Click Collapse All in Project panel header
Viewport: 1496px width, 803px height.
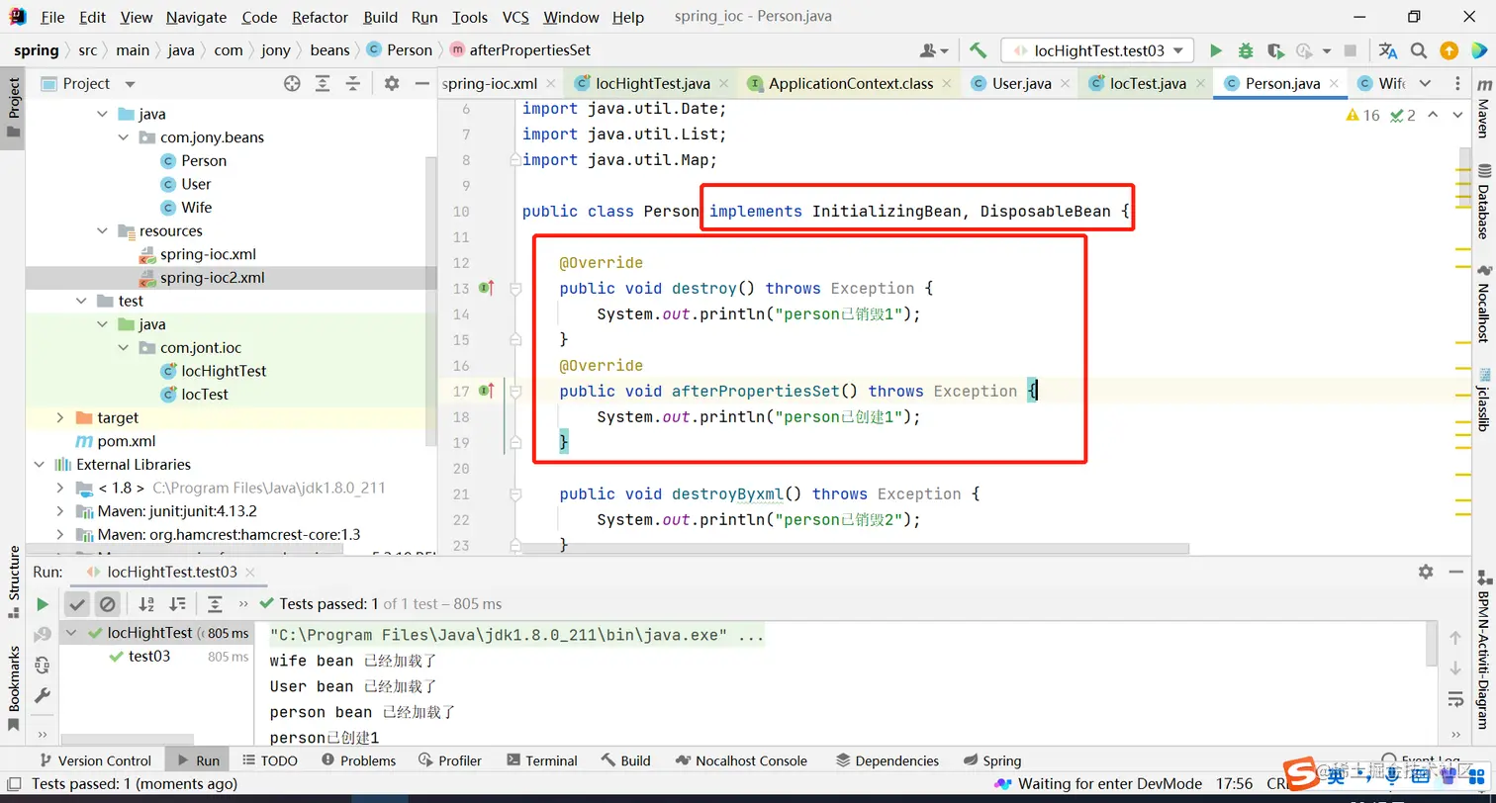[x=352, y=84]
